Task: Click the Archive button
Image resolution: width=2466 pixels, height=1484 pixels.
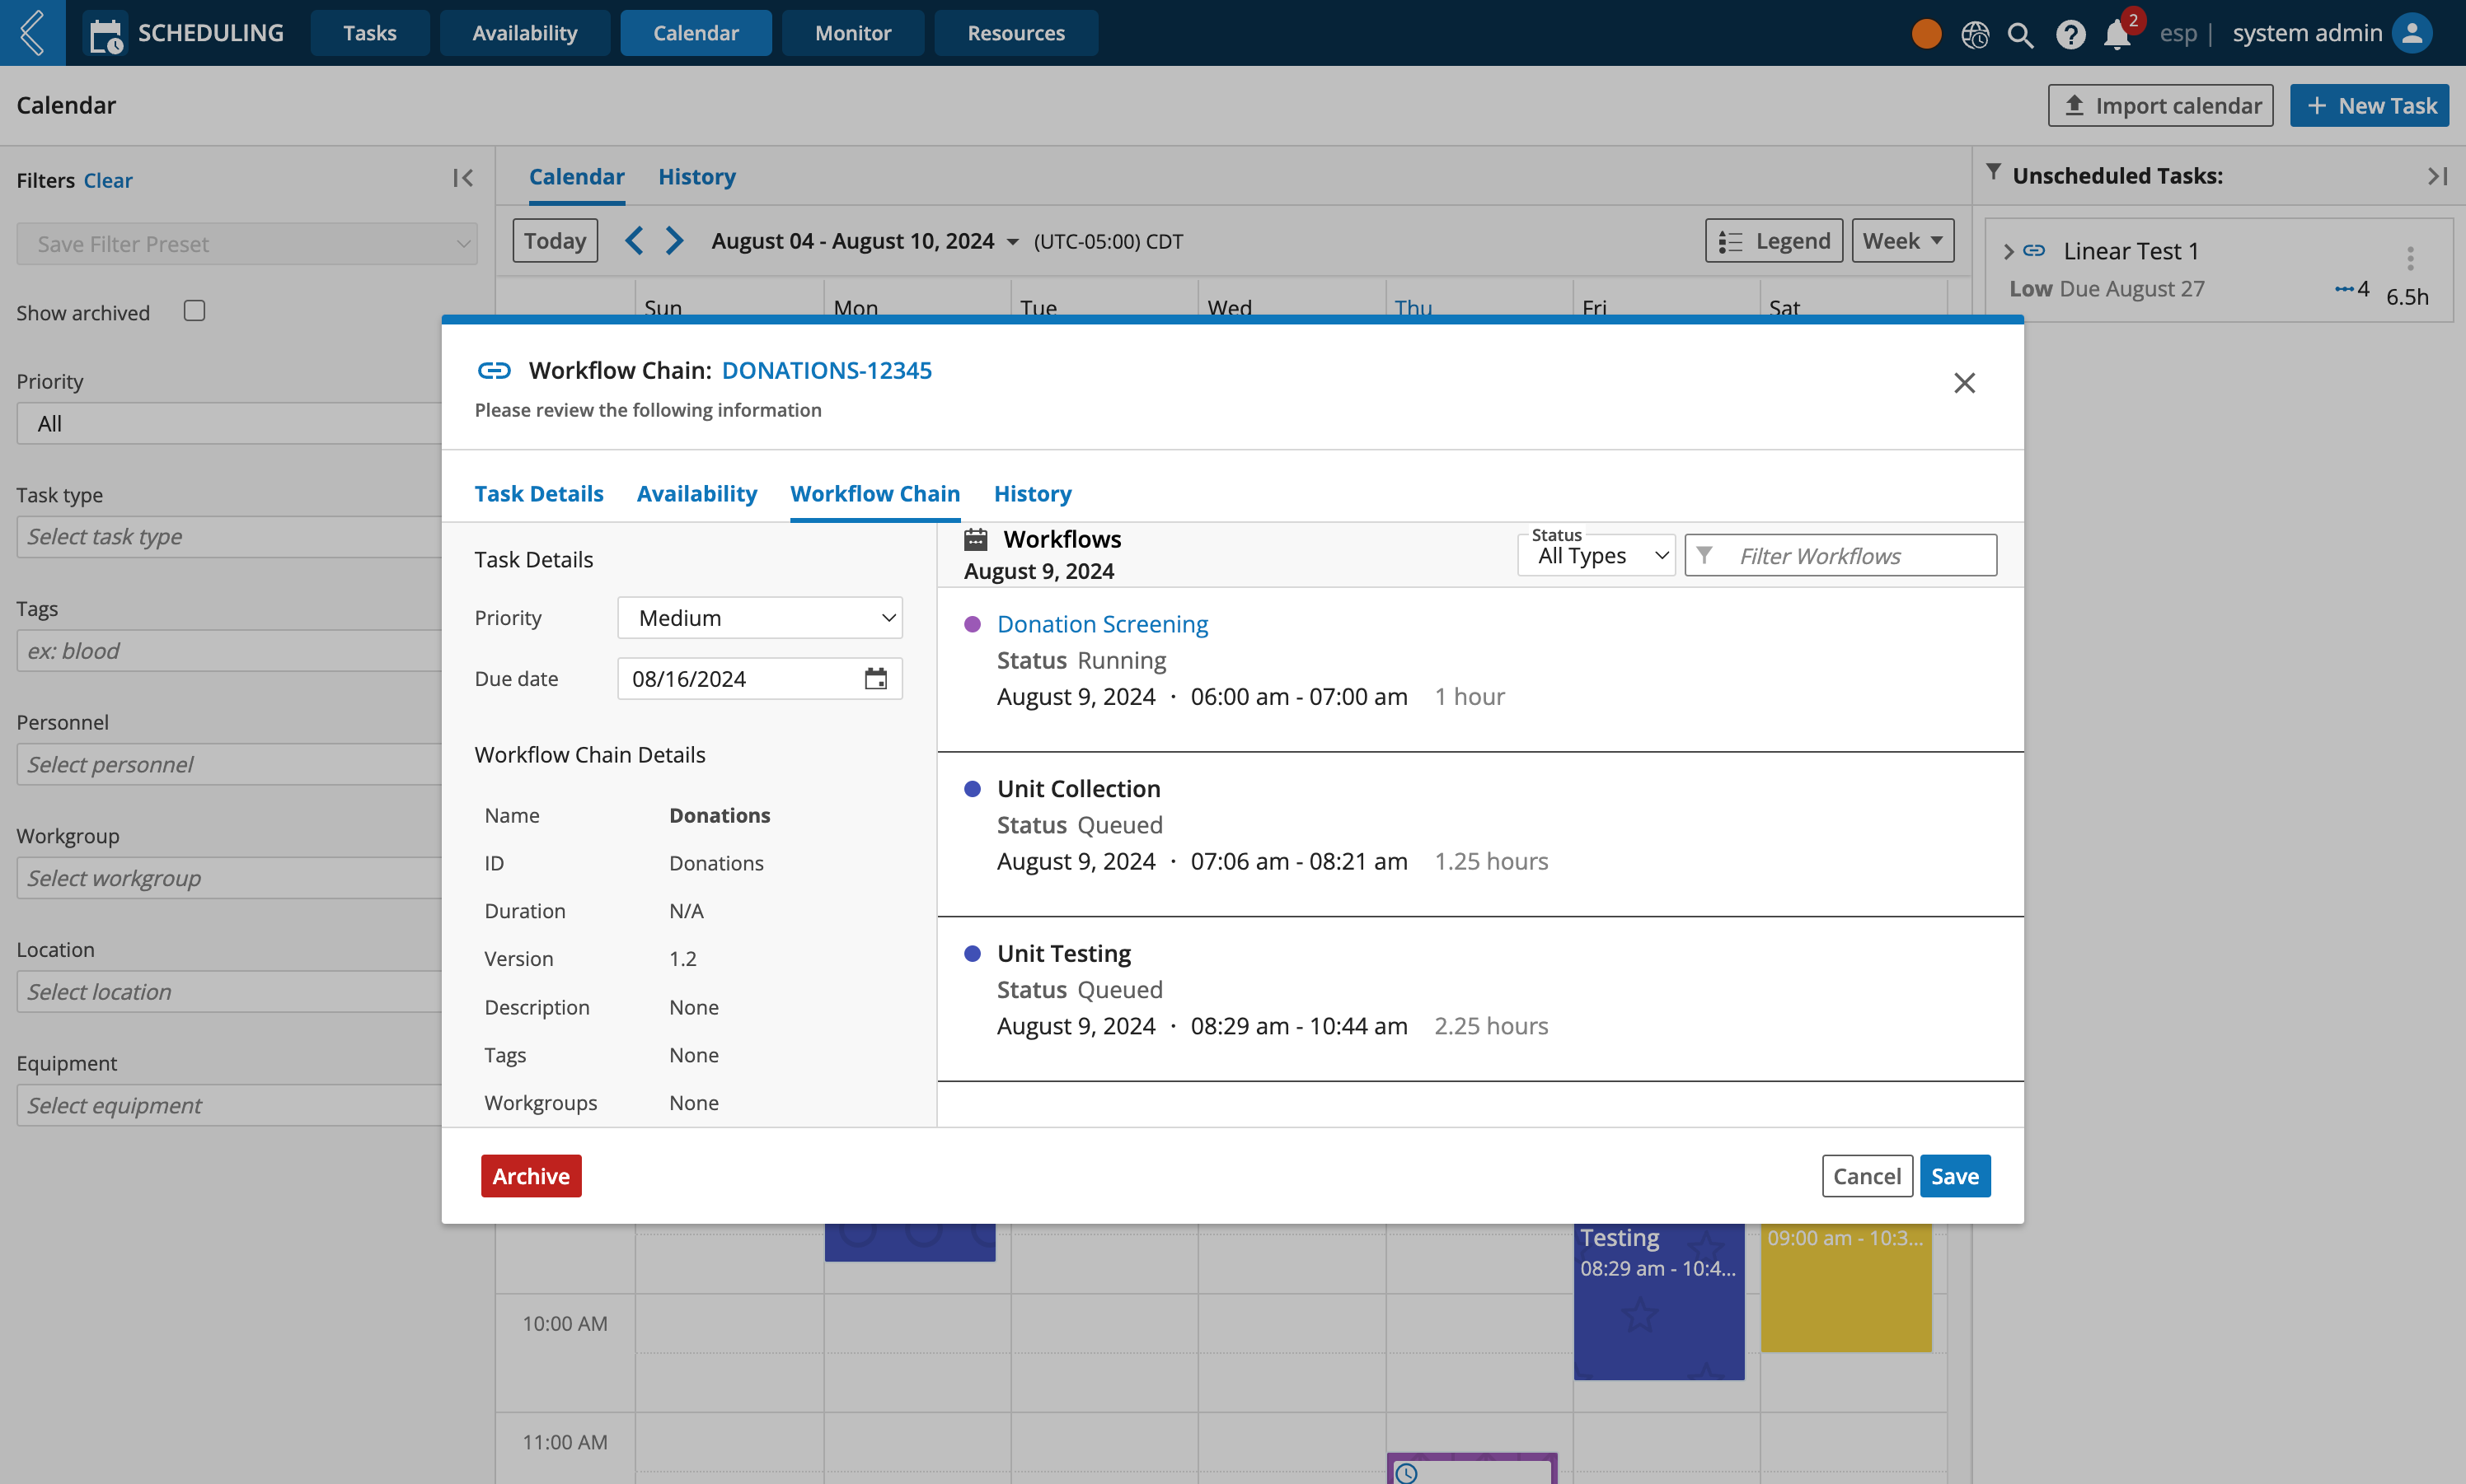Action: [528, 1176]
